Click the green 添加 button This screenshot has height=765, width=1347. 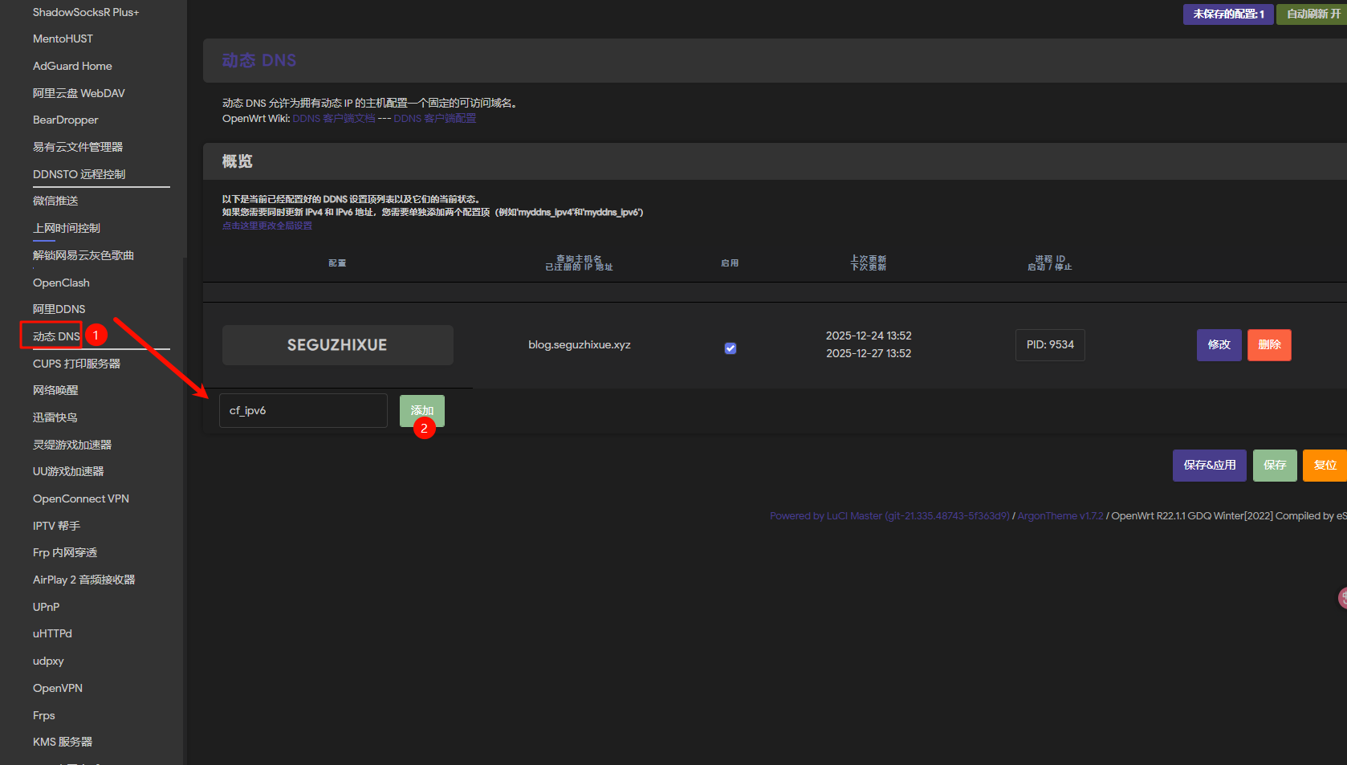421,410
